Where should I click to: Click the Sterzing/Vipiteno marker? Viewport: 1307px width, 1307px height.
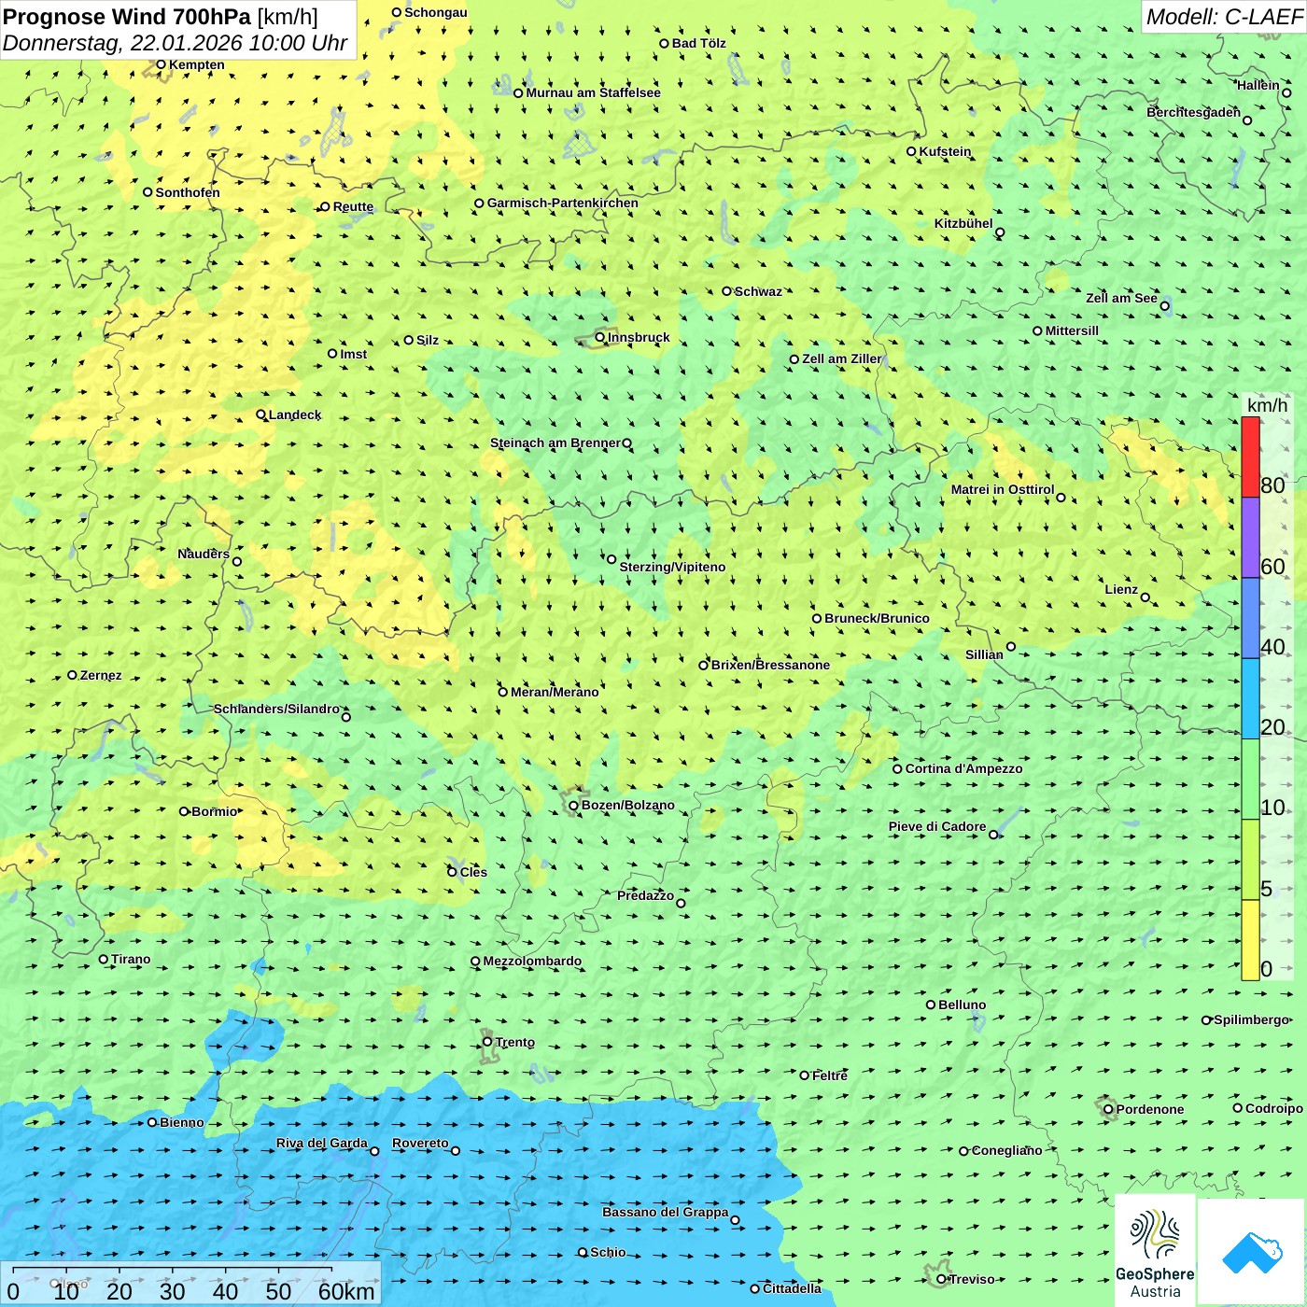point(611,559)
